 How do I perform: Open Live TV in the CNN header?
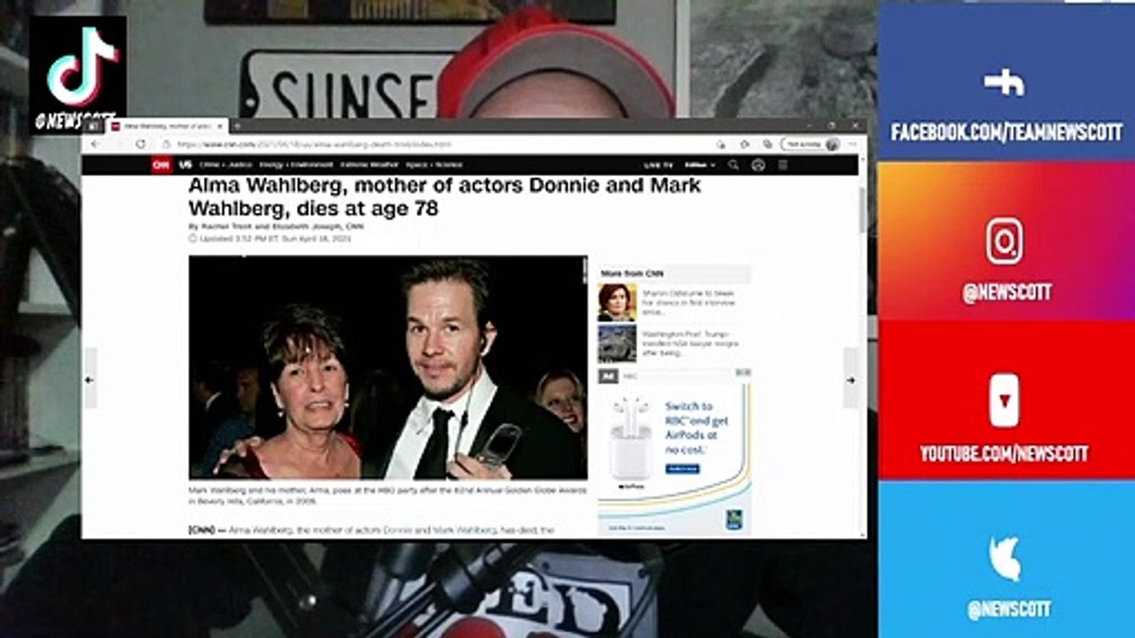pos(658,165)
